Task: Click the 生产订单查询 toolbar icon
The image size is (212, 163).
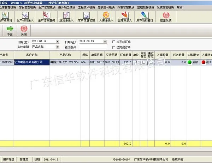Action: (47, 17)
